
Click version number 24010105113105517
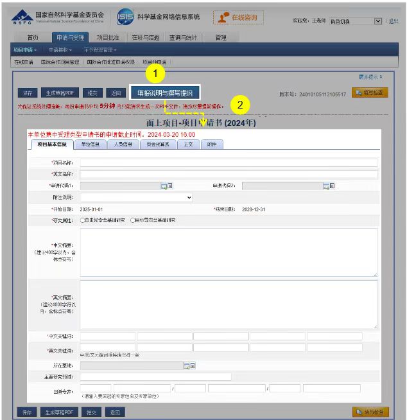(x=323, y=94)
